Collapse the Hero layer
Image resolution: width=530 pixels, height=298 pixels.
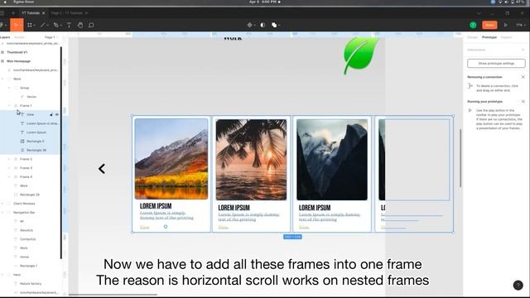click(2, 275)
